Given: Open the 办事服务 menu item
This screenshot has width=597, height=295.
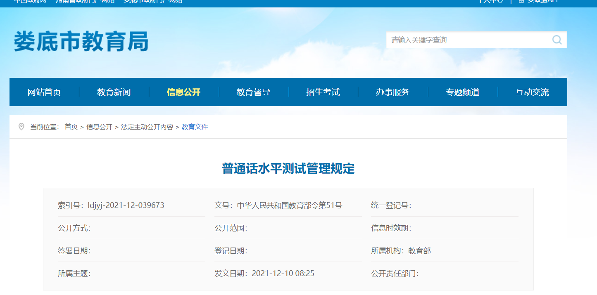Looking at the screenshot, I should click(x=392, y=92).
